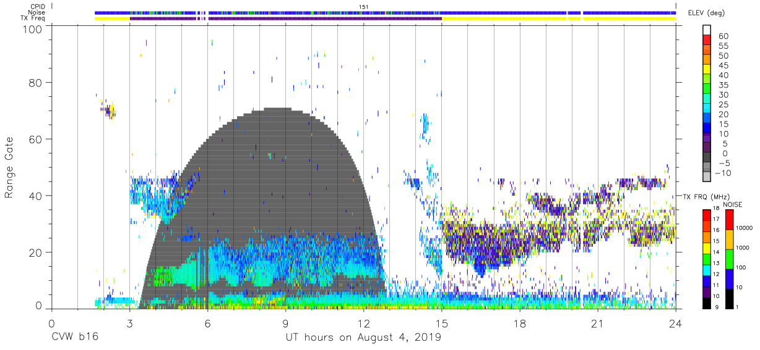Image resolution: width=760 pixels, height=350 pixels.
Task: Select the 60 tick label on the Range Gate axis
Action: click(36, 139)
